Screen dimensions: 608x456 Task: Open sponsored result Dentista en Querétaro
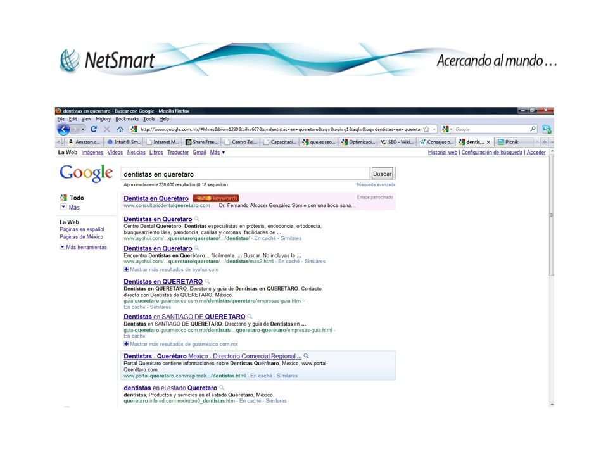click(x=156, y=198)
